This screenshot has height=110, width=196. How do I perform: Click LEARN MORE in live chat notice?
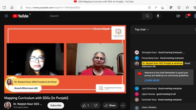152,80
